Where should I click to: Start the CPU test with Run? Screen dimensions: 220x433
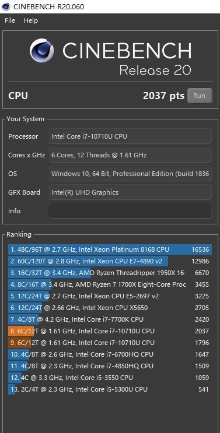click(200, 96)
